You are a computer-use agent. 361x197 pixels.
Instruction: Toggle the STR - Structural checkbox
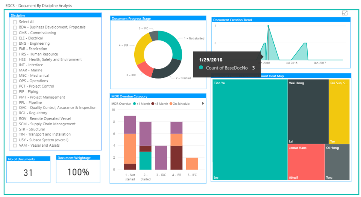tap(15, 129)
